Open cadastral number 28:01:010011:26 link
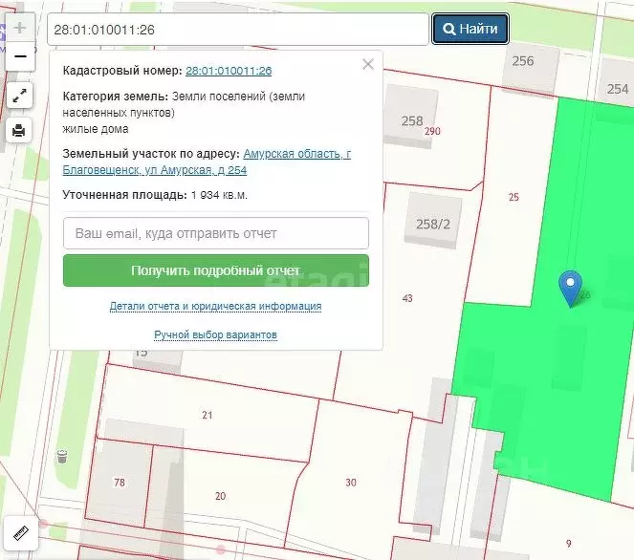The height and width of the screenshot is (560, 634). pyautogui.click(x=229, y=71)
